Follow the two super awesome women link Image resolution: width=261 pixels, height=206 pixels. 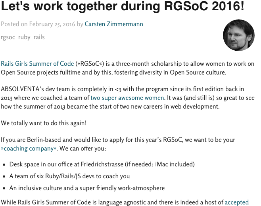pyautogui.click(x=127, y=98)
